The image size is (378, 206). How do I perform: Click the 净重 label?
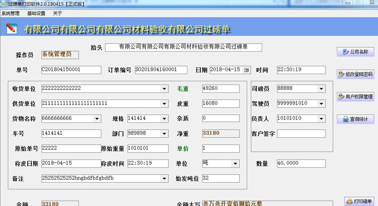click(183, 134)
